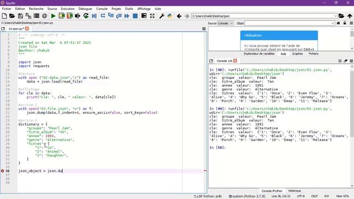Browse console tabs icon left of Console 1/A
This screenshot has height=199, width=354.
211,61
